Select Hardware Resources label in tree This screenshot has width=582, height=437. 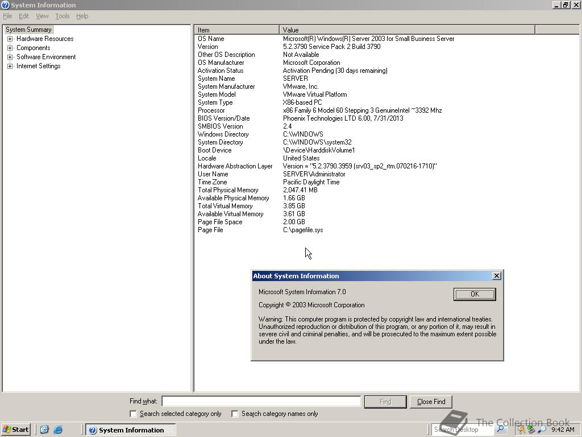[45, 39]
